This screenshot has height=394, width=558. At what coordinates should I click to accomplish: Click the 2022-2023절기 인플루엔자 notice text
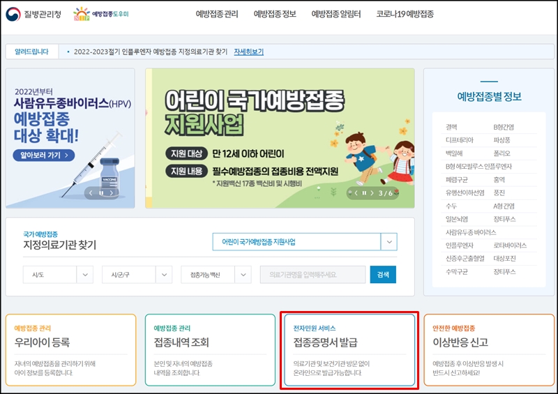click(151, 52)
